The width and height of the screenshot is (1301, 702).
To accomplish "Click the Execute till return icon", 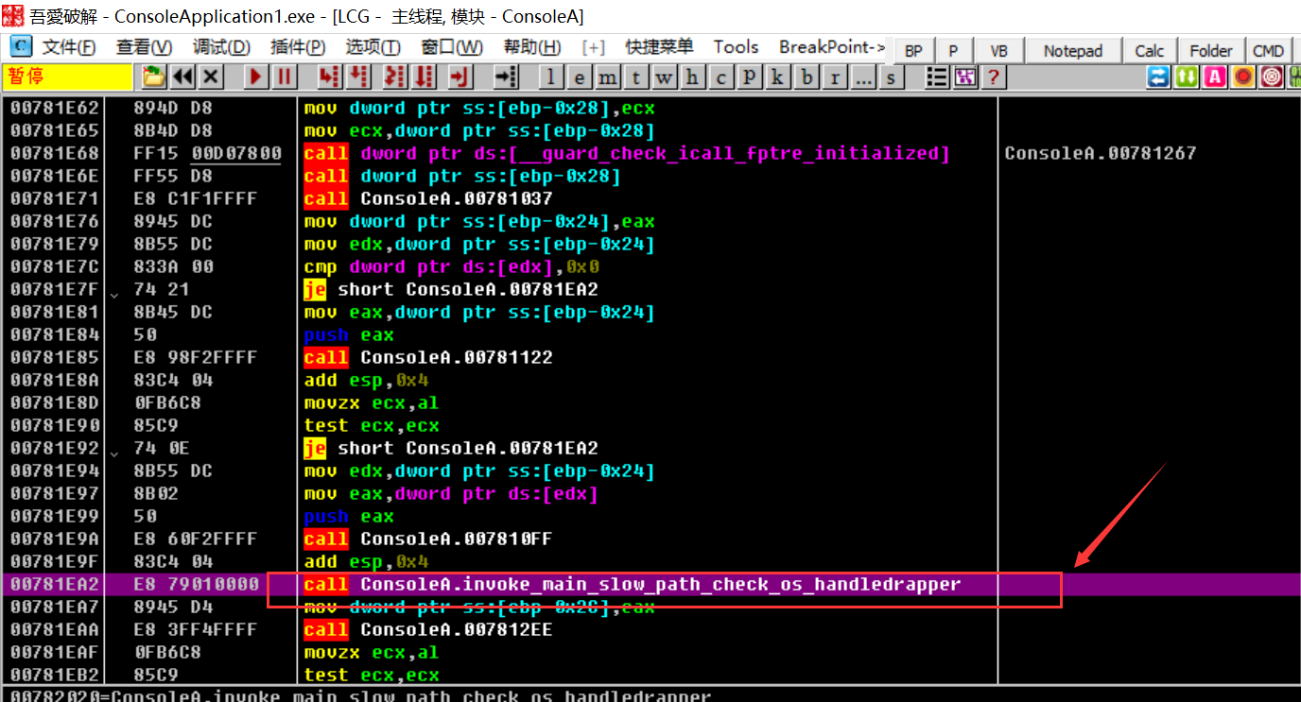I will pyautogui.click(x=460, y=77).
